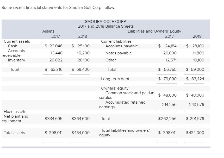
Task: Select the Long-term debt 2017 amount $79,000
Action: (x=167, y=79)
